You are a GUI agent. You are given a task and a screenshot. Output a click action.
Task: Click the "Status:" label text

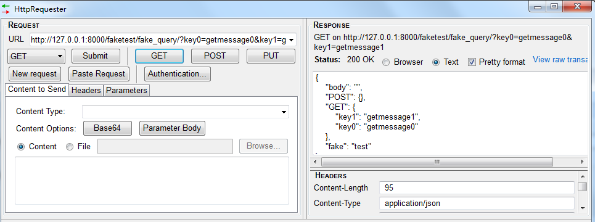click(x=327, y=60)
